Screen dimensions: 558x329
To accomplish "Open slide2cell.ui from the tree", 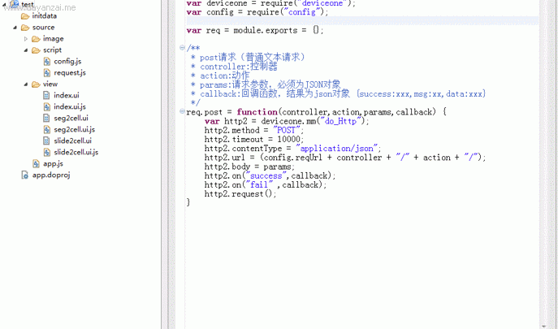I will coord(73,141).
